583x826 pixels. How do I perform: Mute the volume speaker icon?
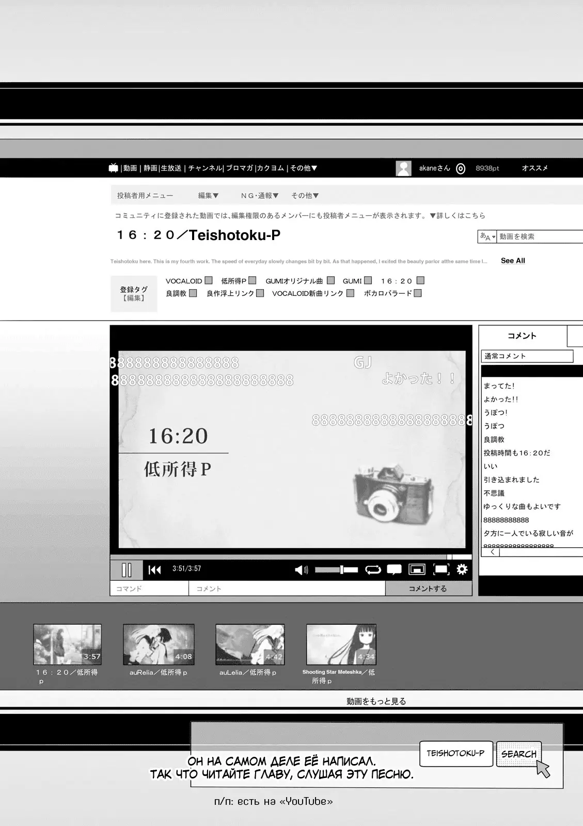301,570
